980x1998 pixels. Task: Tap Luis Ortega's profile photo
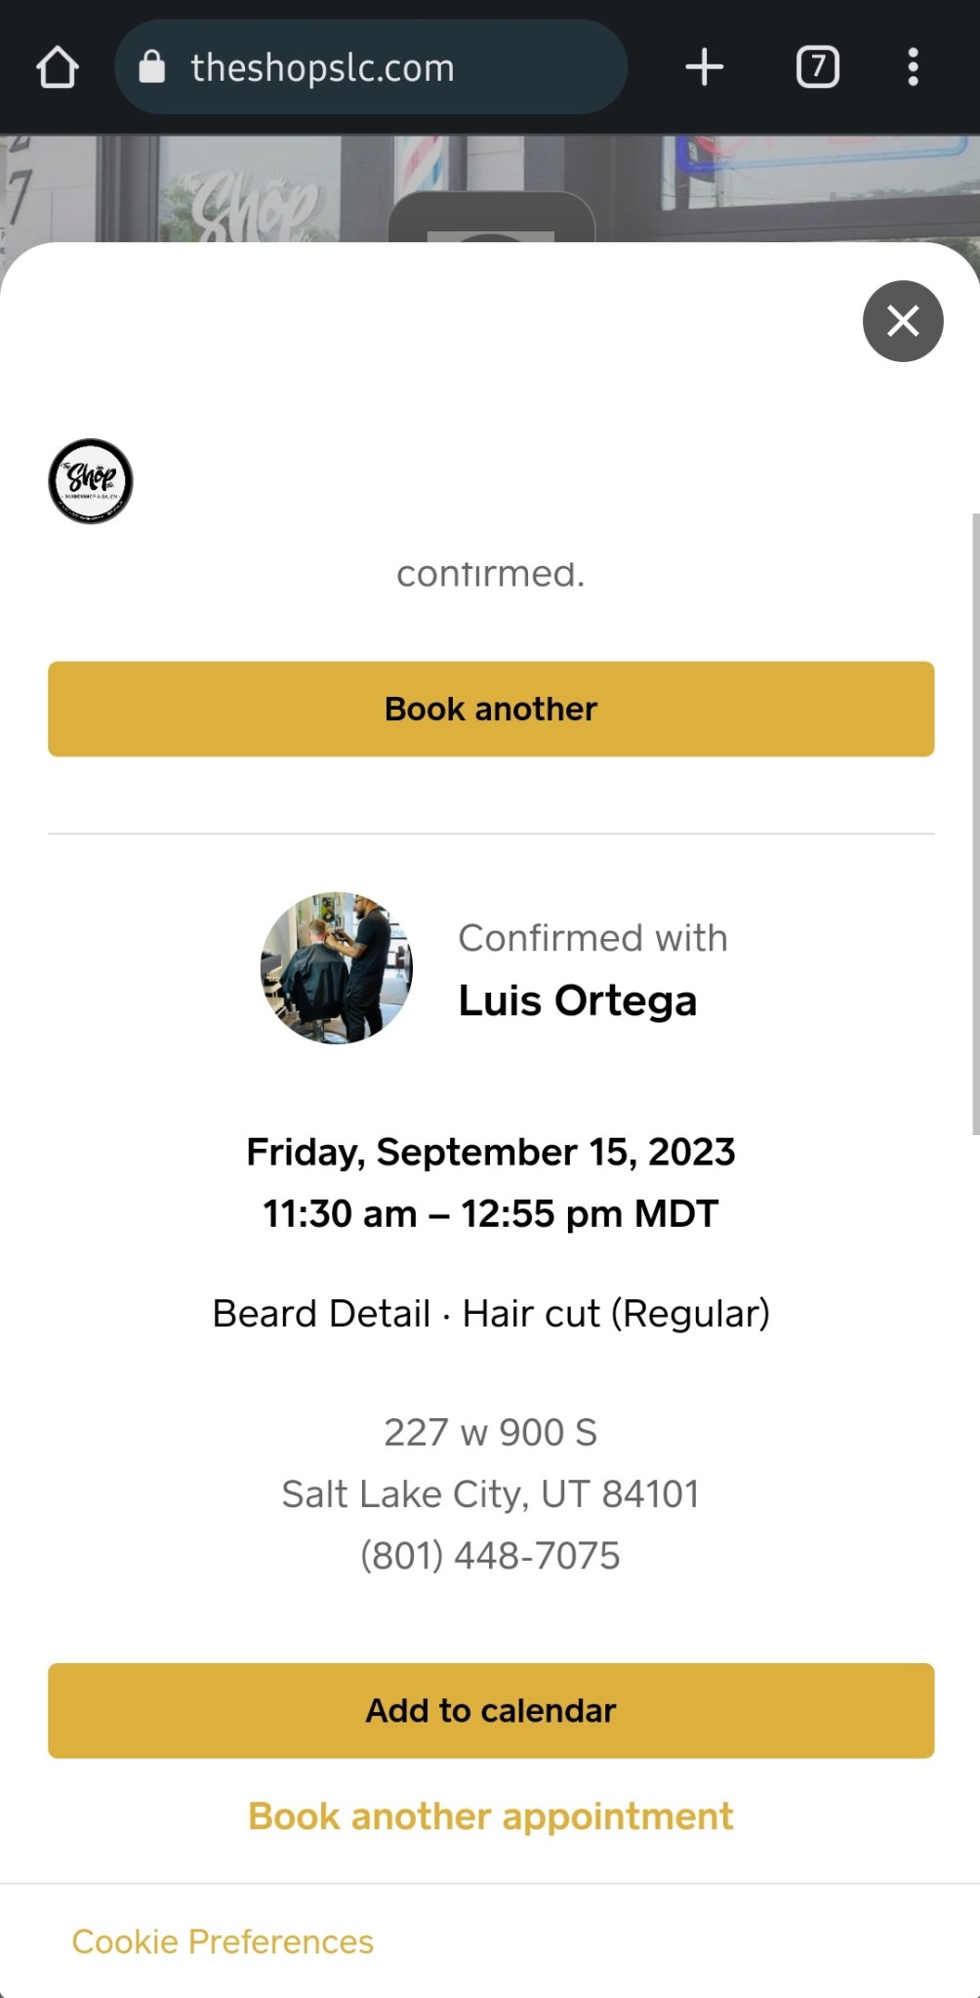click(337, 967)
